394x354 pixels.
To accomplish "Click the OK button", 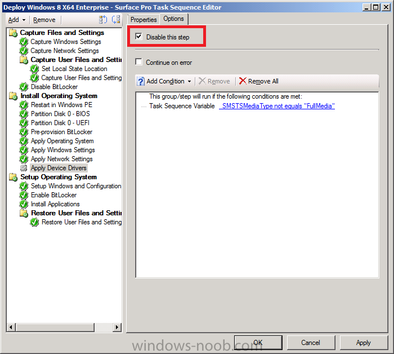I will point(258,342).
